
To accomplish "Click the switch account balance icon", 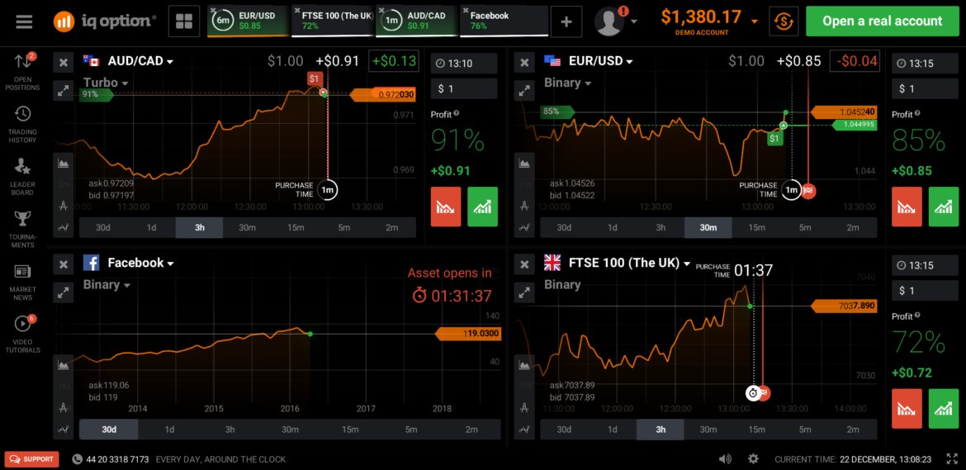I will pos(784,21).
